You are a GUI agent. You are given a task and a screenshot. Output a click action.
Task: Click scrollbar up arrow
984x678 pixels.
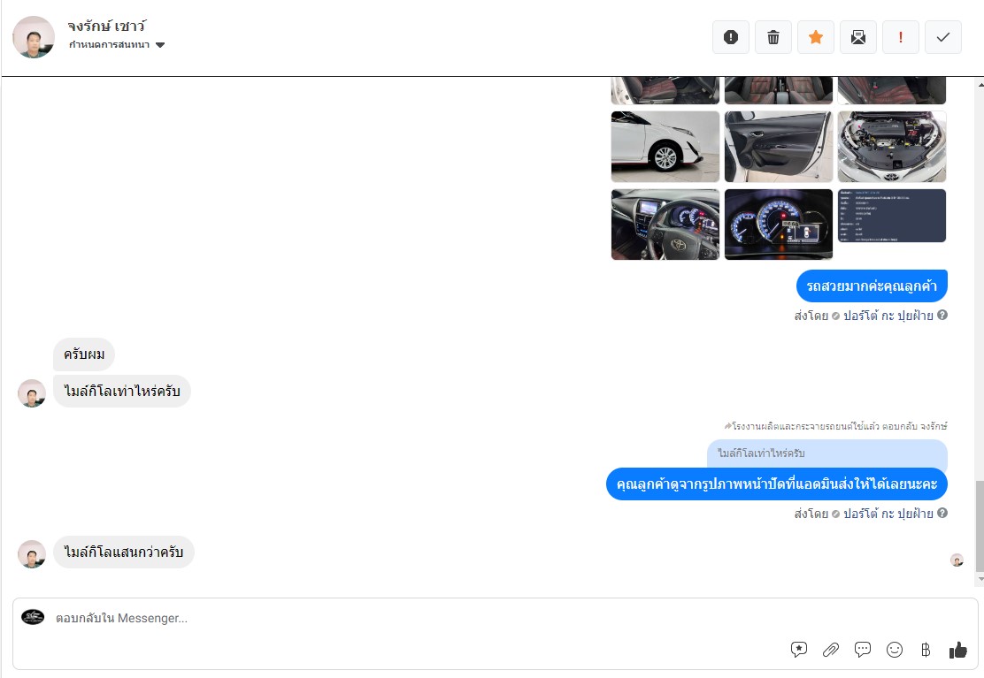980,83
